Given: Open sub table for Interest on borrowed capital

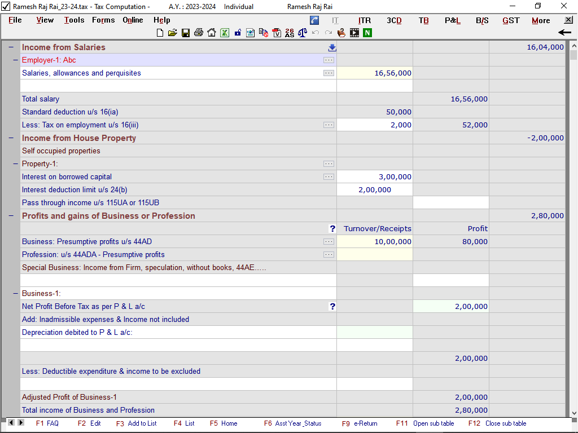Looking at the screenshot, I should [x=329, y=177].
